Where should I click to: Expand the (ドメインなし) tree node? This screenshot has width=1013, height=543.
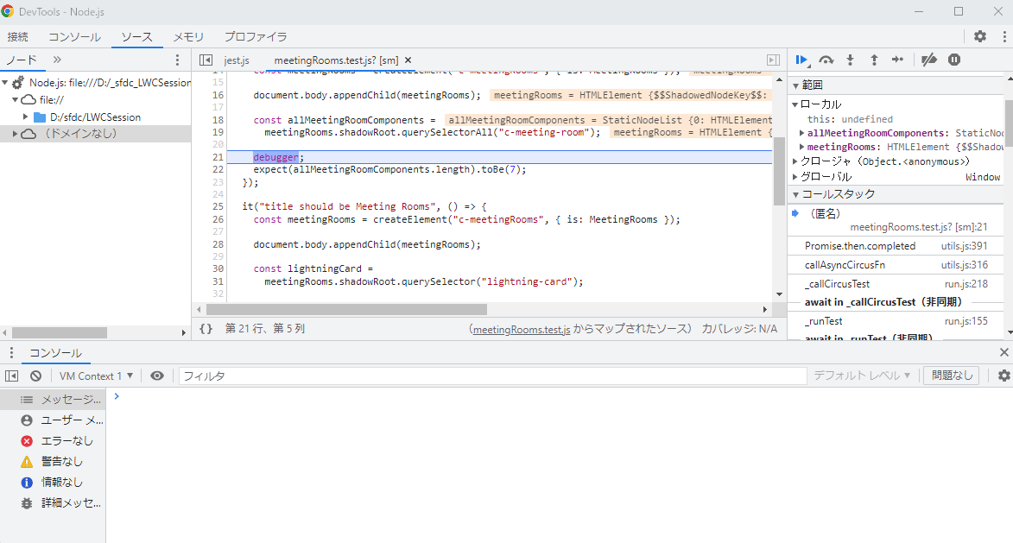coord(15,134)
